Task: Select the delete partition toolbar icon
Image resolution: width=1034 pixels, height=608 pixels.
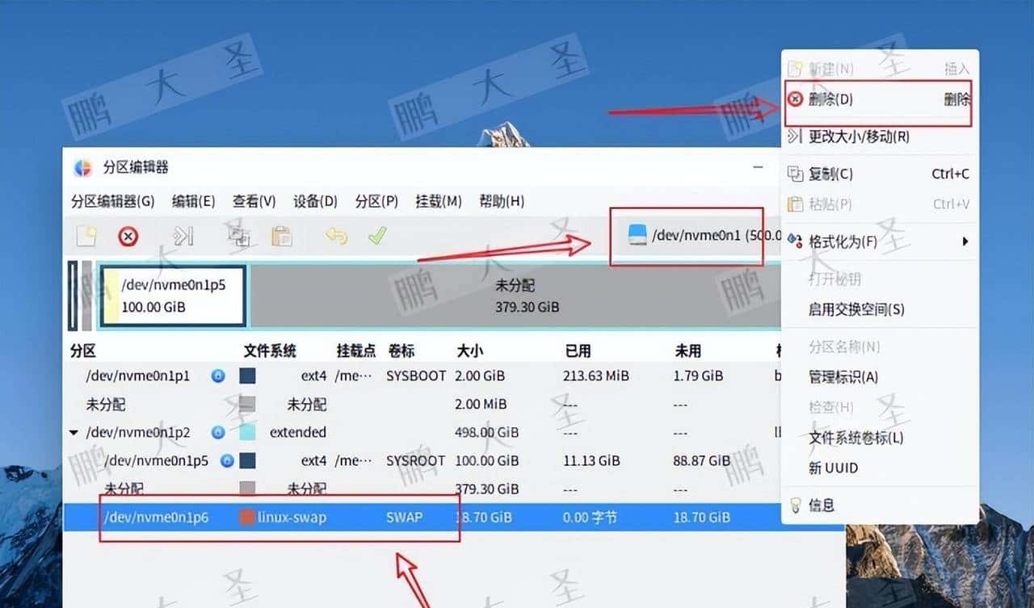Action: pyautogui.click(x=128, y=236)
